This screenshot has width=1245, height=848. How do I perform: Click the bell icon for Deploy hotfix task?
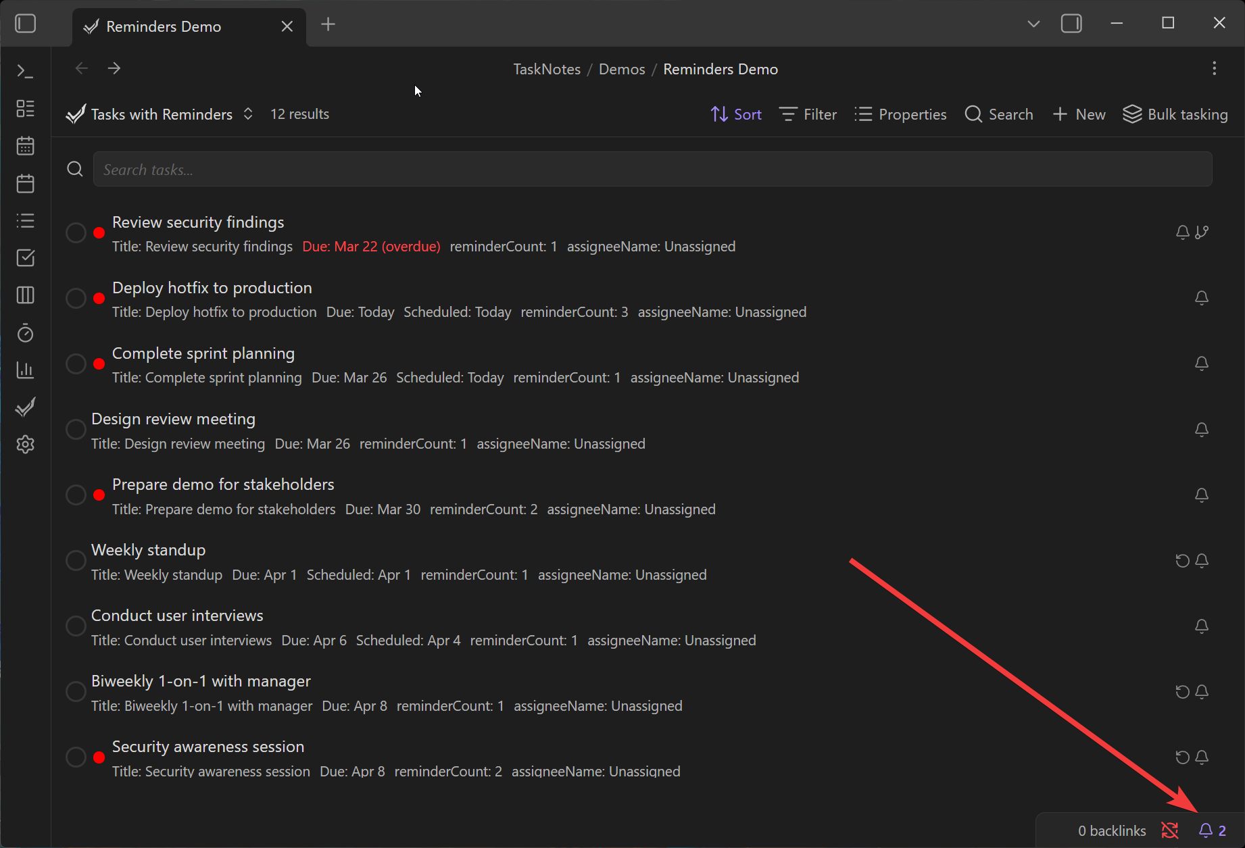point(1201,298)
